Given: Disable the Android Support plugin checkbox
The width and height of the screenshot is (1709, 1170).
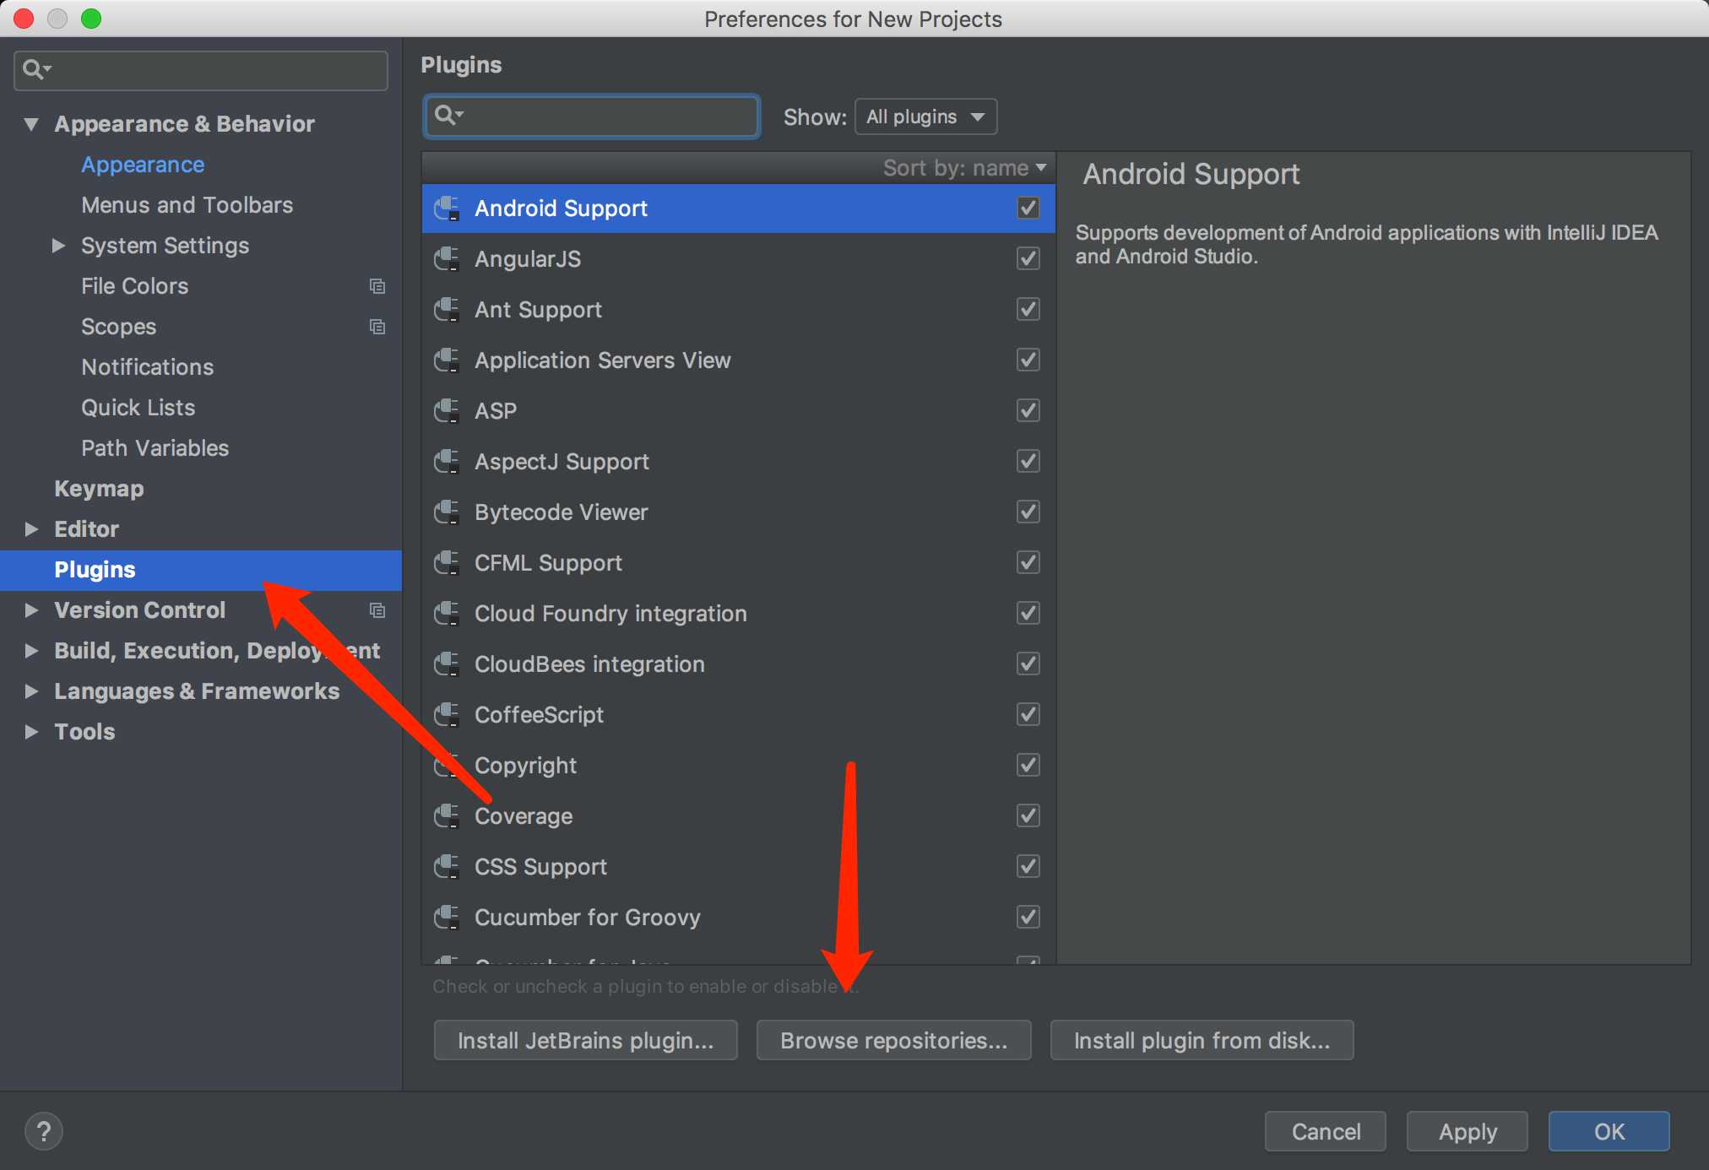Looking at the screenshot, I should coord(1028,208).
